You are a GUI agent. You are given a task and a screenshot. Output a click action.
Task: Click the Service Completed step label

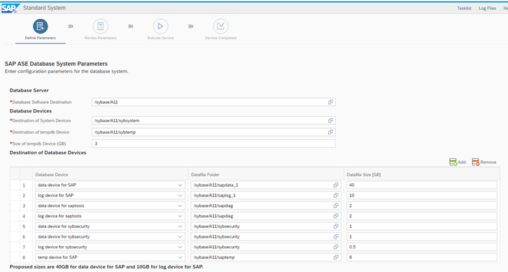220,38
